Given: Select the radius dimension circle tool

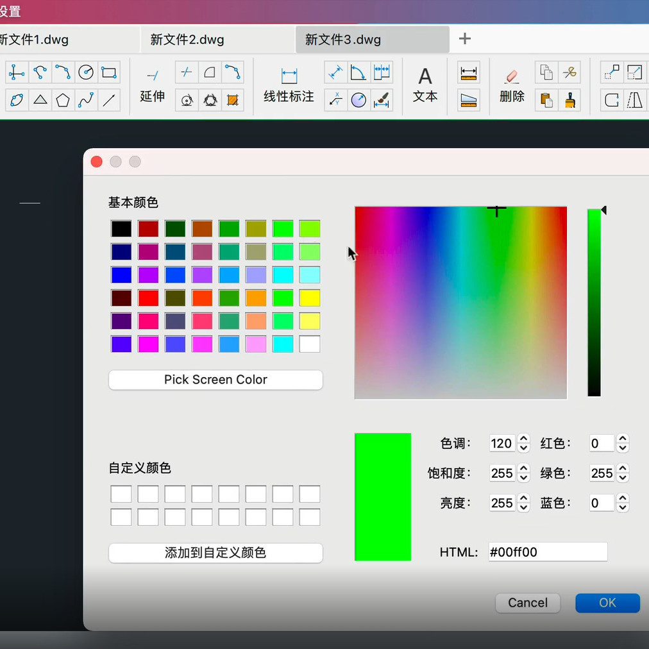Looking at the screenshot, I should pos(358,100).
